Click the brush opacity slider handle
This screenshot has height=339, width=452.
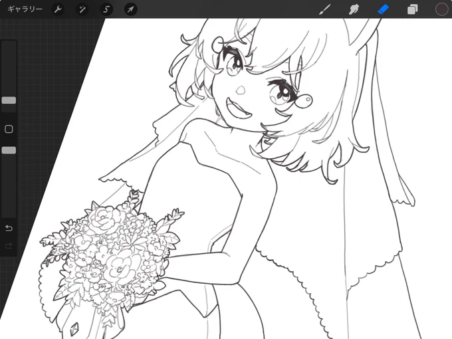(x=9, y=150)
